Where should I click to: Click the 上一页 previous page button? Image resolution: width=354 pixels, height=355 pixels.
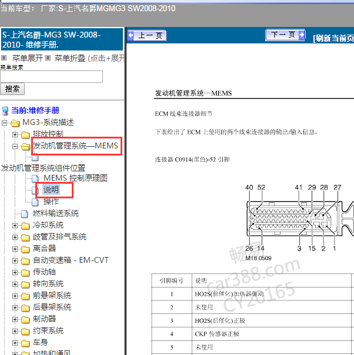coord(147,36)
